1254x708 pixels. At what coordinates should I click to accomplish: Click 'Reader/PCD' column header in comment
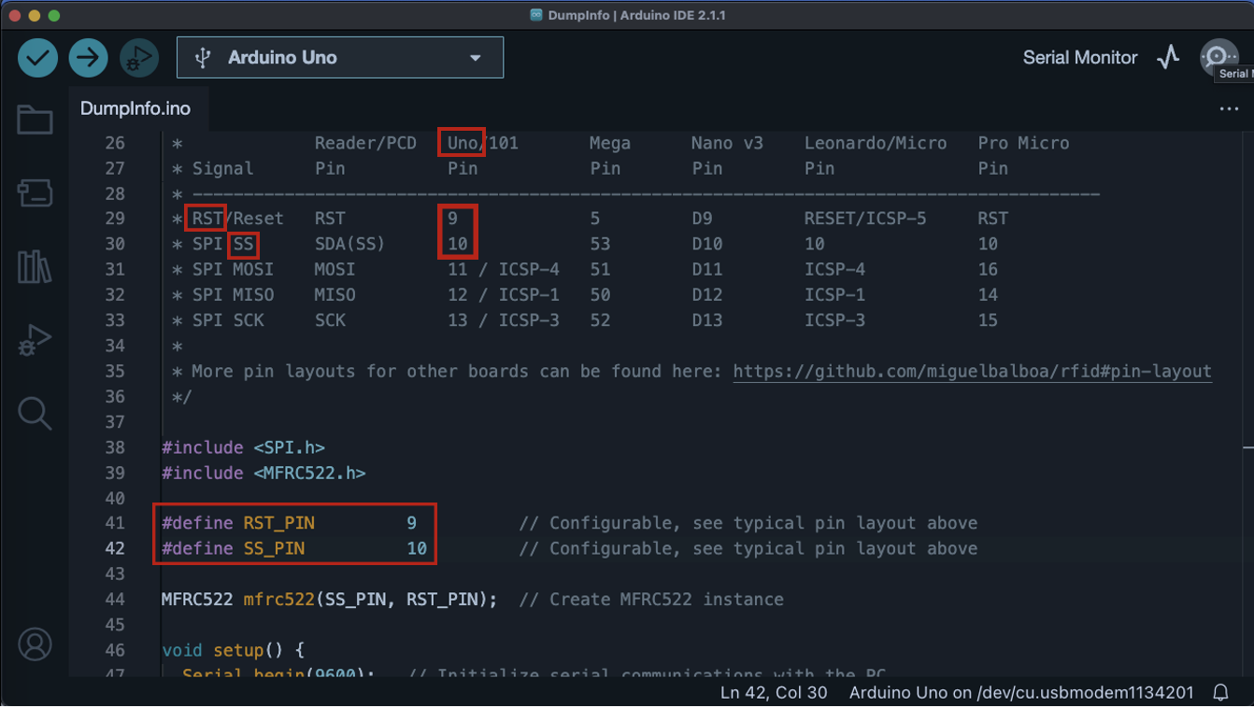[365, 143]
